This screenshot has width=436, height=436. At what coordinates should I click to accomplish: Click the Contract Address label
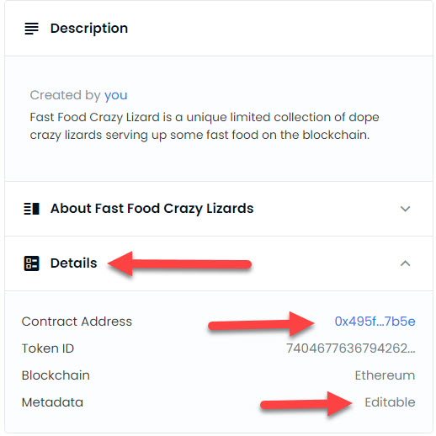(77, 322)
